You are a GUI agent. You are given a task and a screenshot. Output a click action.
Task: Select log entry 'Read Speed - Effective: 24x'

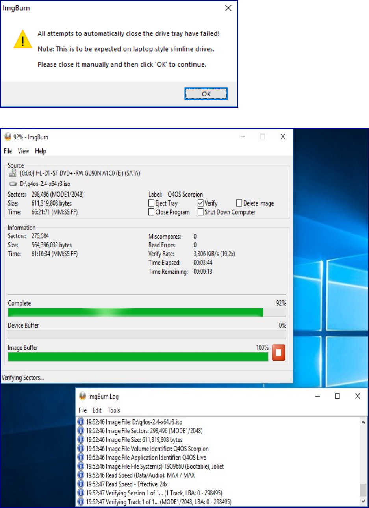pyautogui.click(x=127, y=484)
